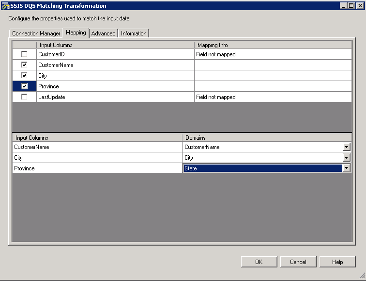Click the Mapping Info column header
The width and height of the screenshot is (366, 281).
pos(273,45)
